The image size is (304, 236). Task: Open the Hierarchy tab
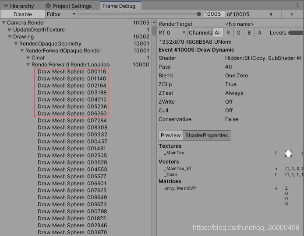18,6
